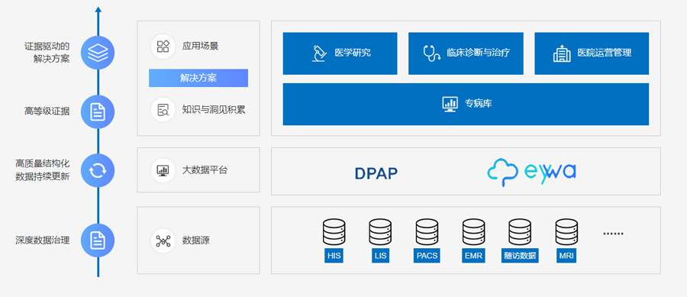Click the 大数据平台 label text
The height and width of the screenshot is (297, 687).
tap(205, 170)
